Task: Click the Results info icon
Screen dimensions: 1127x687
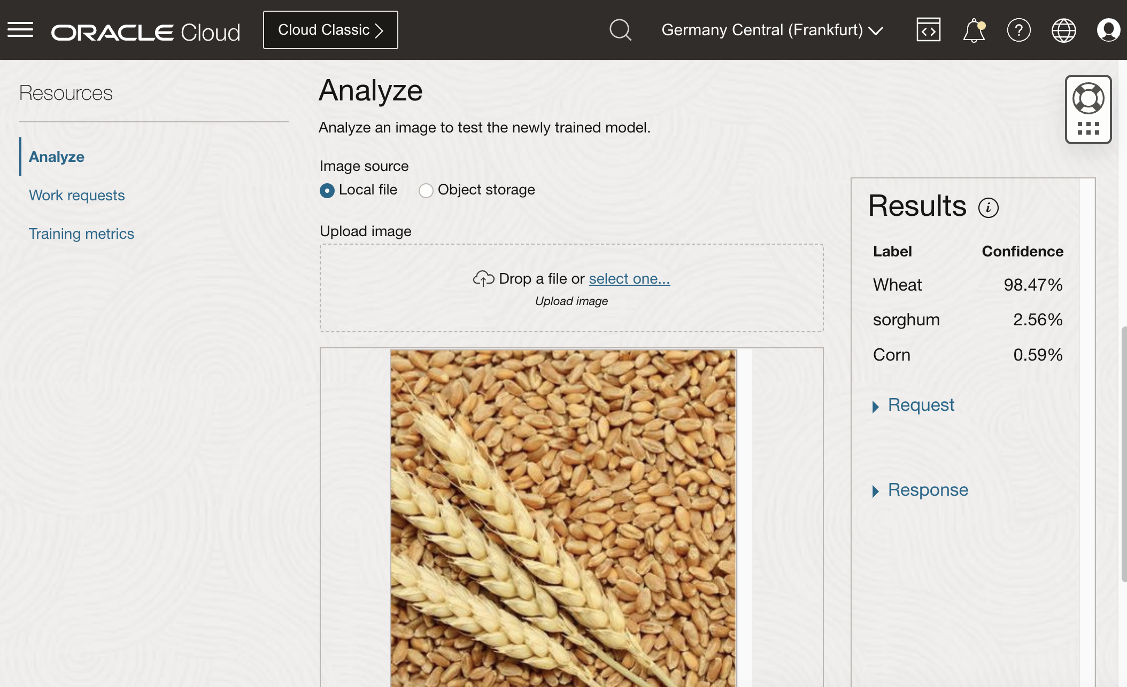Action: (x=988, y=208)
